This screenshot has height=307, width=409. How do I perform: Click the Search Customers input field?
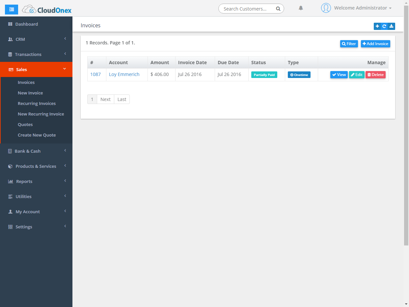pyautogui.click(x=251, y=9)
